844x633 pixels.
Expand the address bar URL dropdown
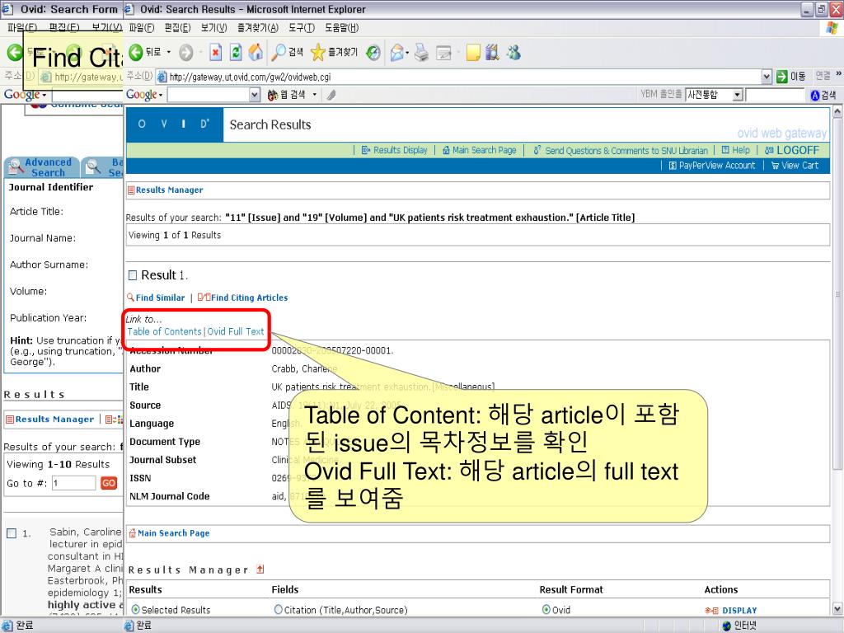pyautogui.click(x=767, y=77)
